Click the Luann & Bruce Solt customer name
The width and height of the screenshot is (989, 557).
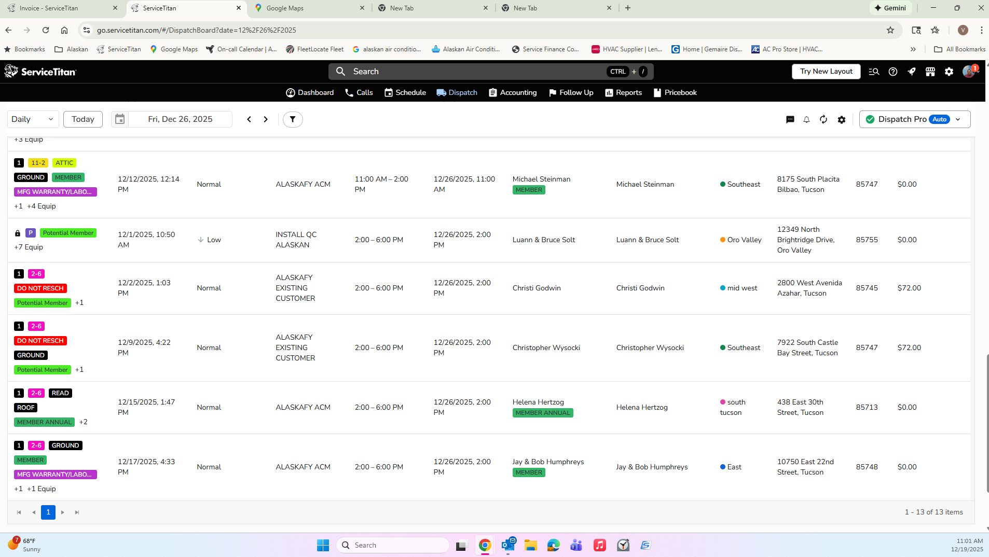[544, 240]
